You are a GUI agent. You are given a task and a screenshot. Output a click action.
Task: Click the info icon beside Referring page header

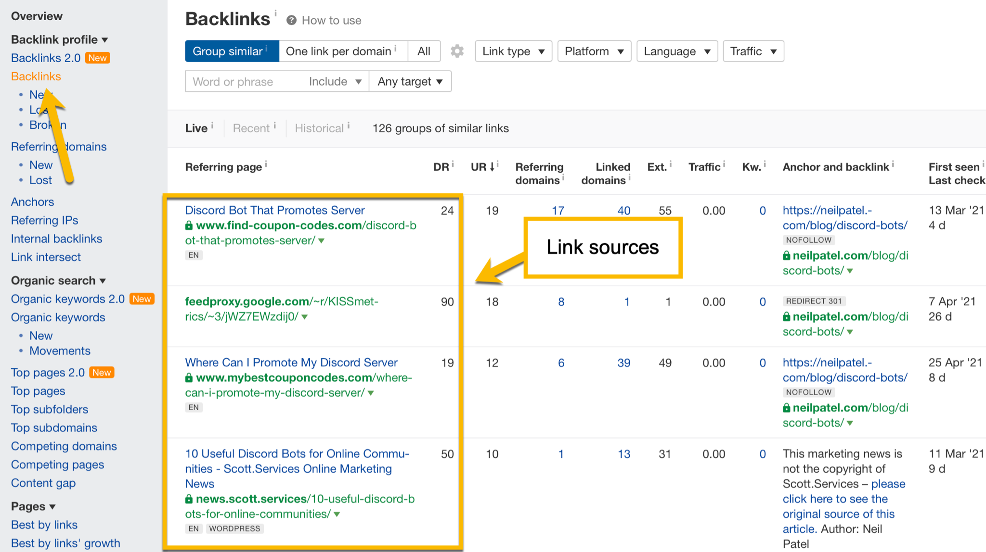pyautogui.click(x=266, y=164)
